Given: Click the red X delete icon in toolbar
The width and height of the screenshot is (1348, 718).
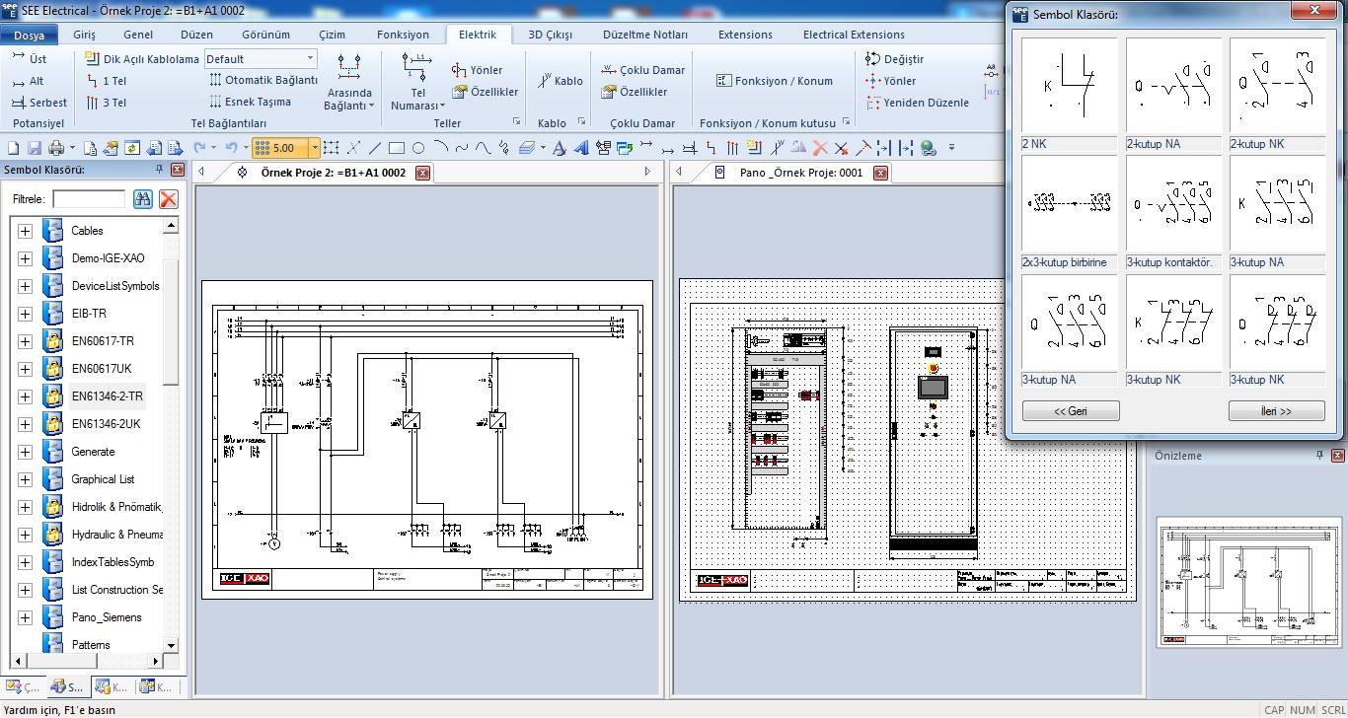Looking at the screenshot, I should click(819, 148).
